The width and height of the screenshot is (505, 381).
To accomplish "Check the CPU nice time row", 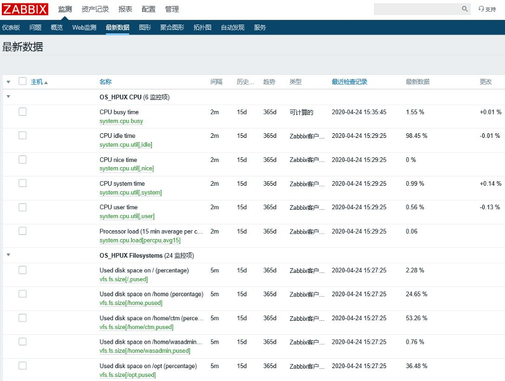I will [23, 160].
